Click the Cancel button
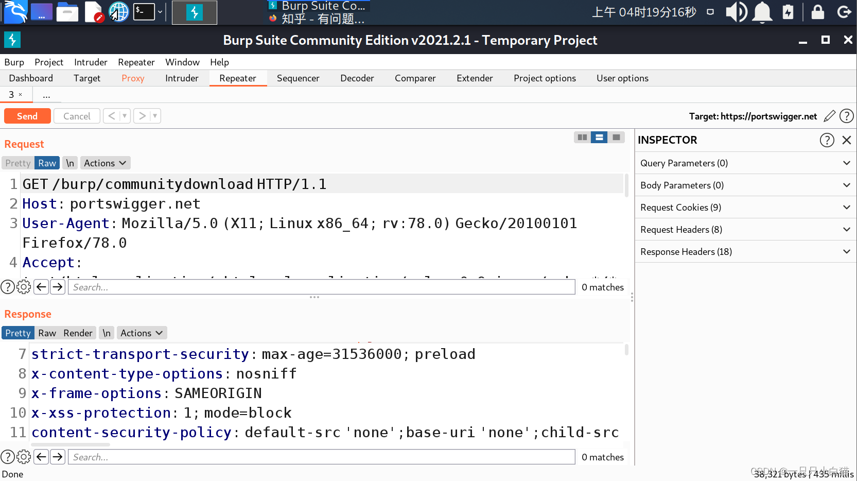 [x=77, y=116]
